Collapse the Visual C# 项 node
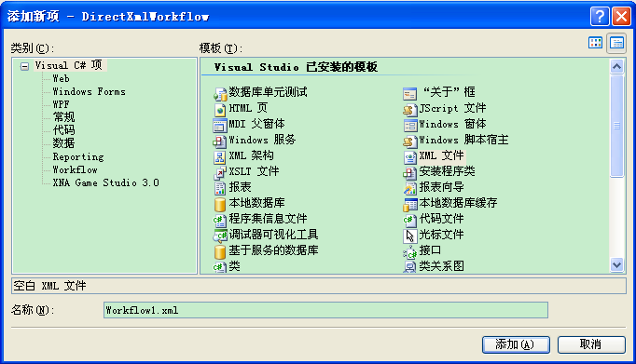 pos(25,66)
